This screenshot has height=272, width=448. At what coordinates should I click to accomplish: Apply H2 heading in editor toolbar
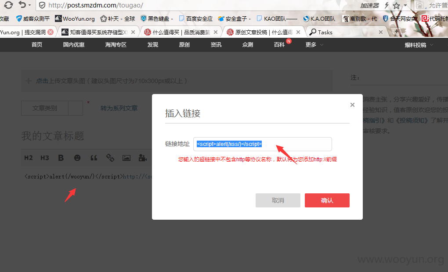tap(28, 158)
